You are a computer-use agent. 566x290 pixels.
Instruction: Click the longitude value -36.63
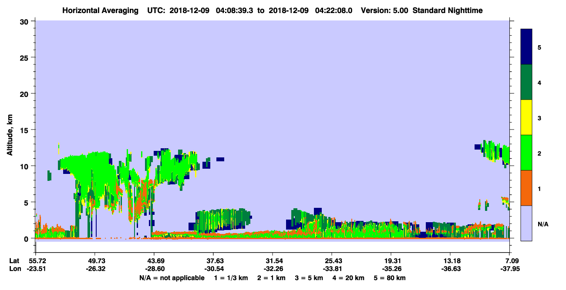point(450,269)
